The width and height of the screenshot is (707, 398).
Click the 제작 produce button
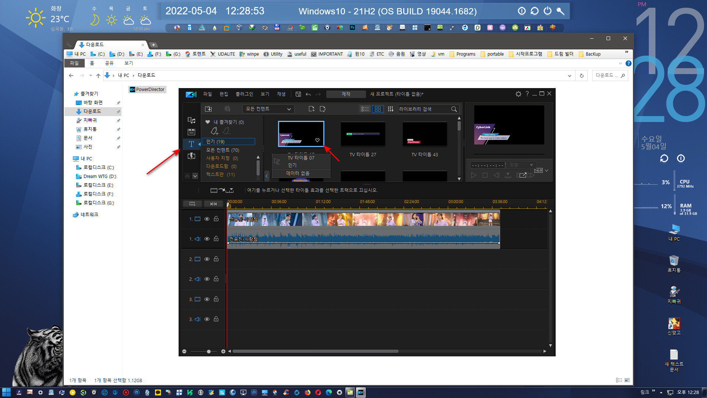(346, 94)
